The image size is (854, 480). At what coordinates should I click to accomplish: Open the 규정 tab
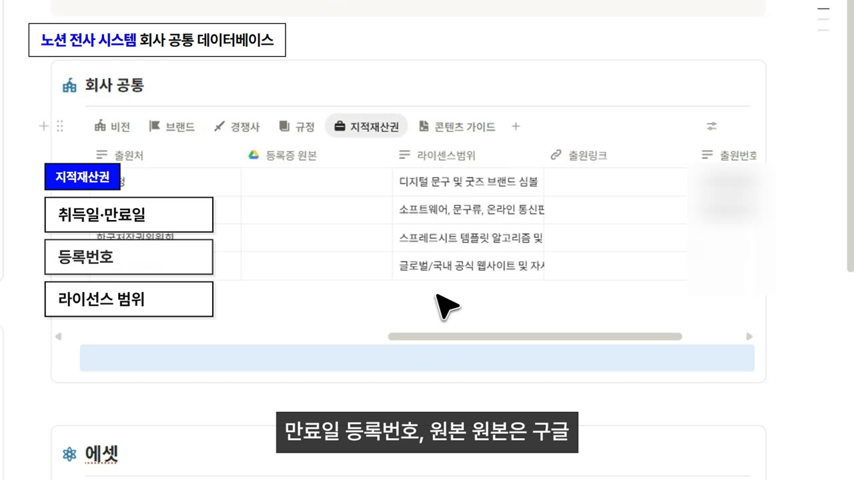pos(296,127)
